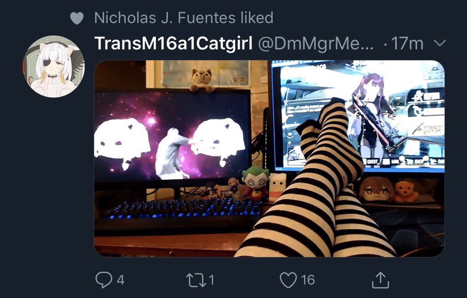Expand the tweet options chevron

pos(439,43)
